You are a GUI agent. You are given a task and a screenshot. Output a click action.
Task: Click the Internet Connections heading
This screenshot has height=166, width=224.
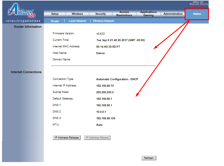pos(26,72)
